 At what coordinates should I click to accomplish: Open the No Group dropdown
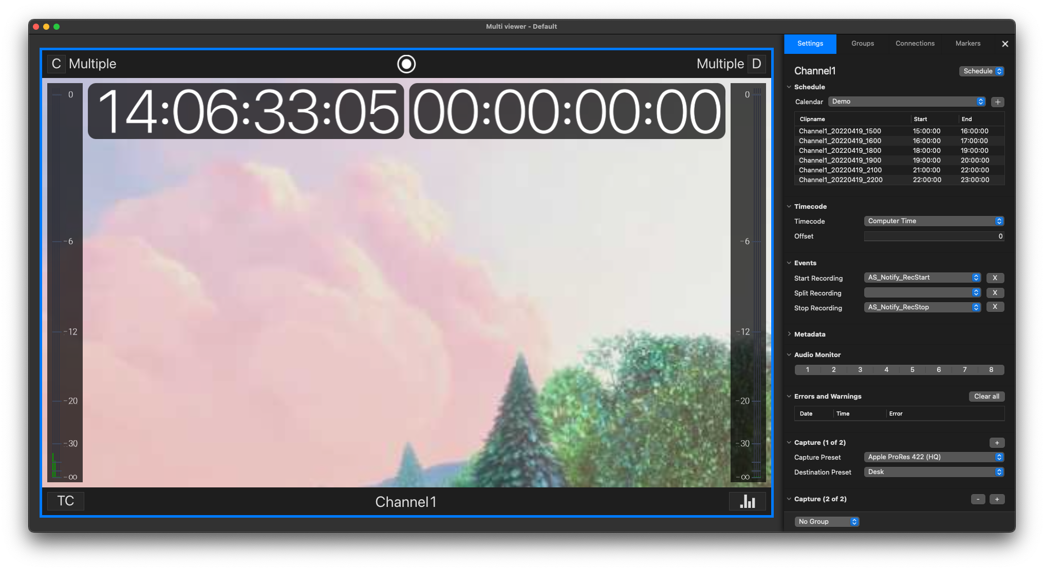coord(827,522)
